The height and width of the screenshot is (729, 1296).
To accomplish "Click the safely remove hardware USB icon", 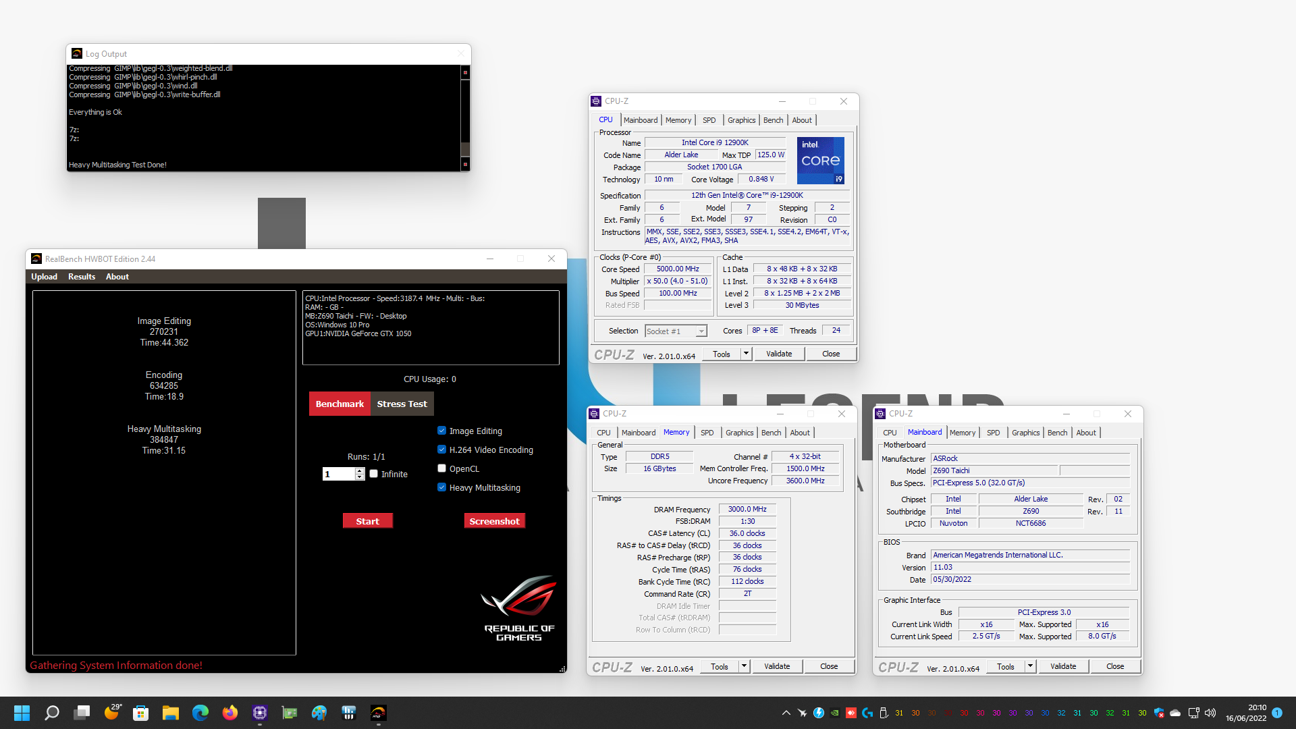I will point(884,713).
